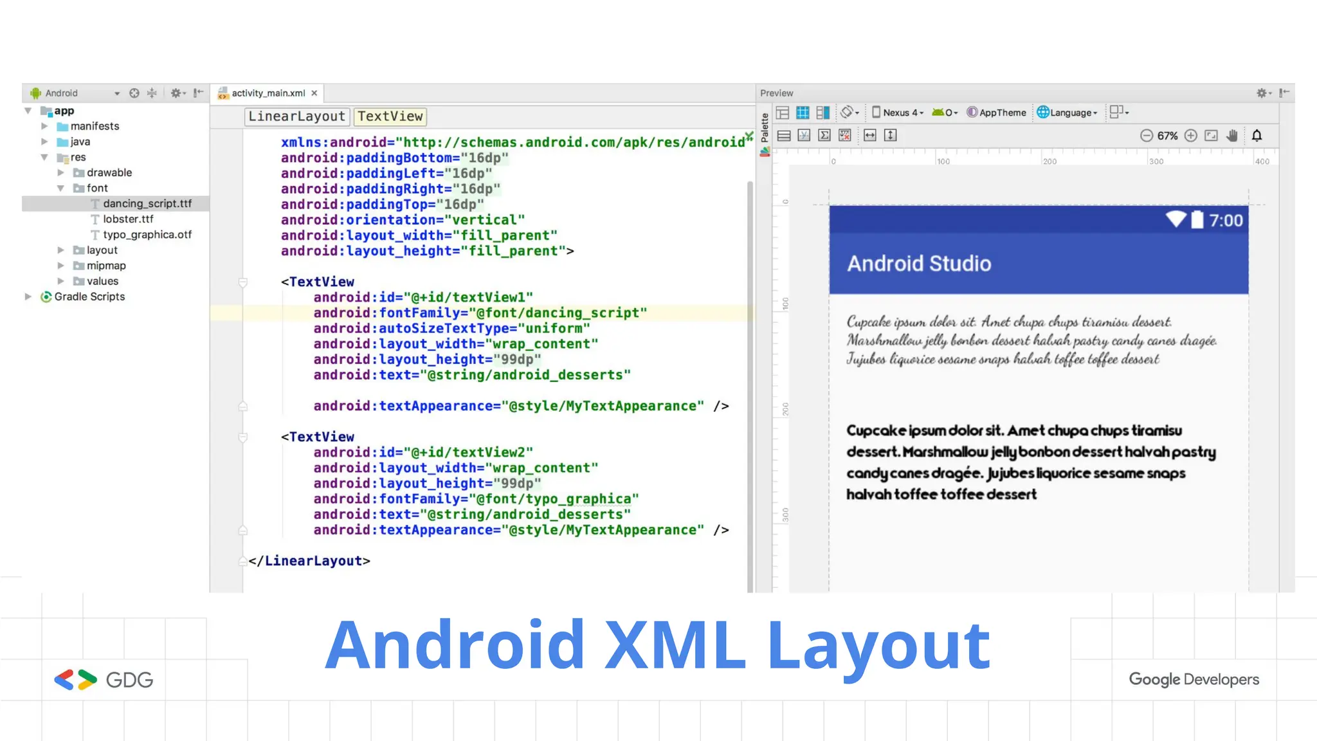The width and height of the screenshot is (1317, 741).
Task: Click expand horizontally arrow icon
Action: coord(870,135)
